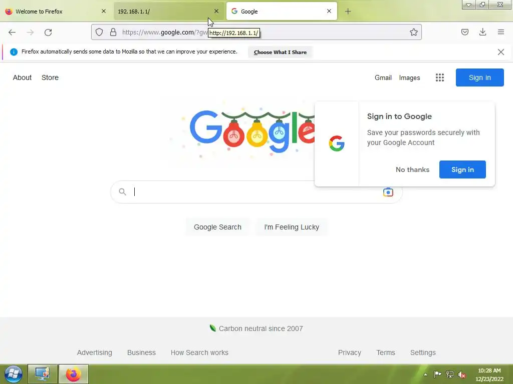Open a new tab with plus button

coord(348,11)
